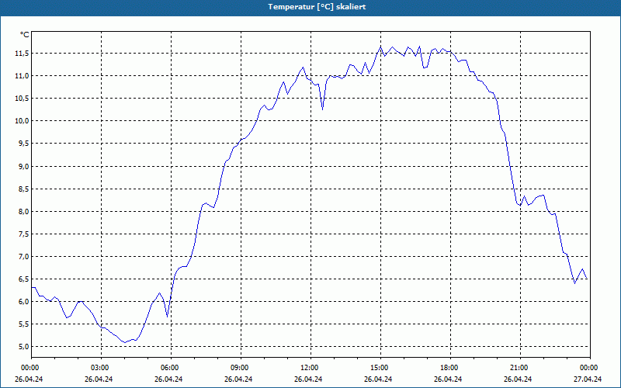Click the 06:00 time label

click(171, 368)
